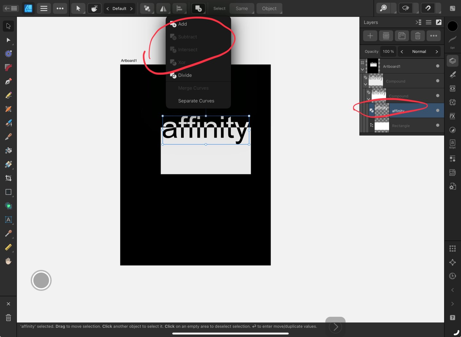The height and width of the screenshot is (337, 461).
Task: Choose Divide from the boolean menu
Action: pos(199,75)
